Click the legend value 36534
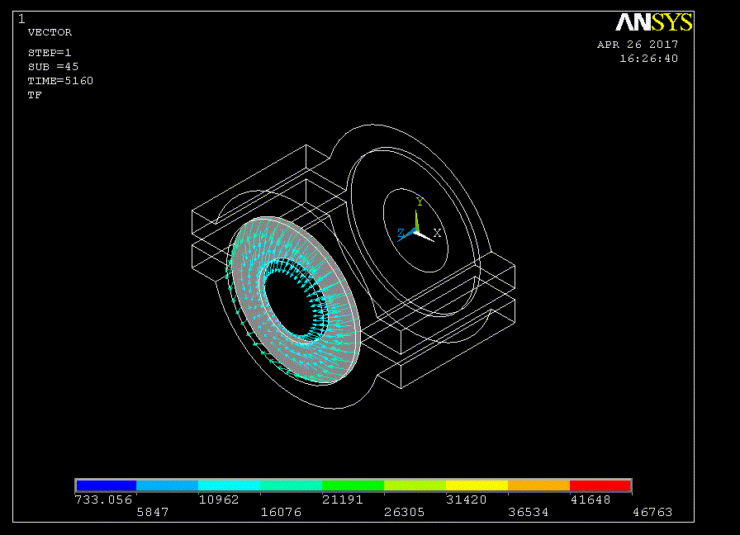Image resolution: width=740 pixels, height=535 pixels. click(x=528, y=512)
